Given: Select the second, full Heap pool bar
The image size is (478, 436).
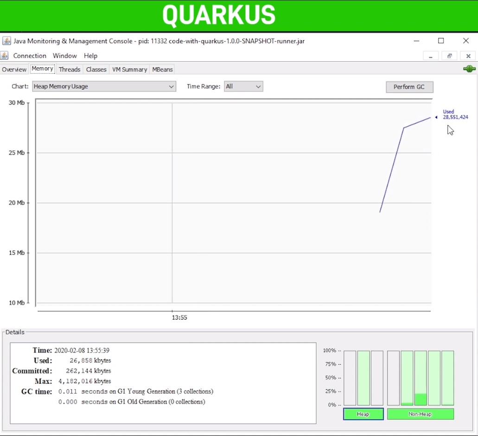Looking at the screenshot, I should [363, 378].
